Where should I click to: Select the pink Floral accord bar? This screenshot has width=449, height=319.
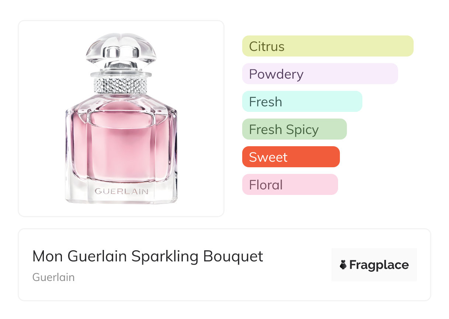[x=290, y=185]
